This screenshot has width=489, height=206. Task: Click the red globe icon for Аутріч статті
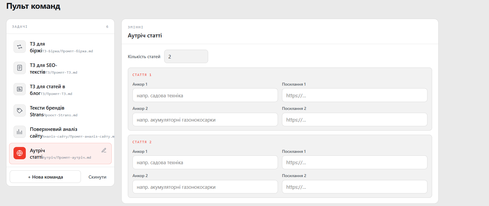pyautogui.click(x=20, y=153)
